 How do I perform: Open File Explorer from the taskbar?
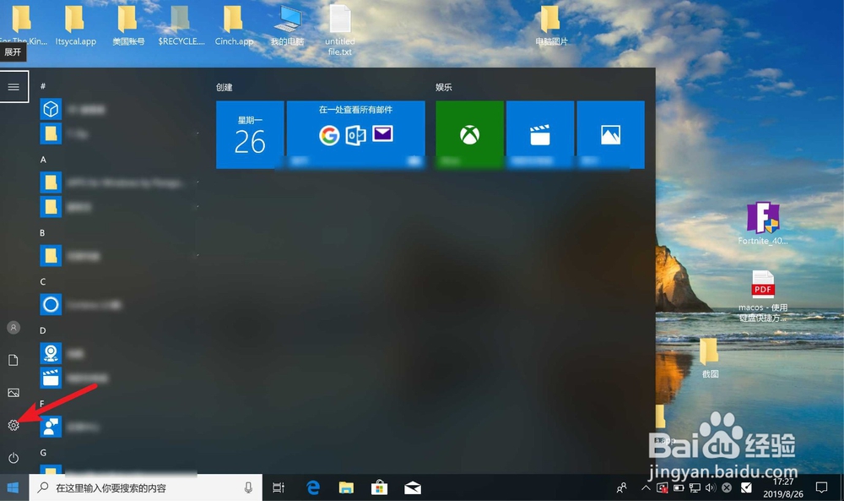point(346,487)
